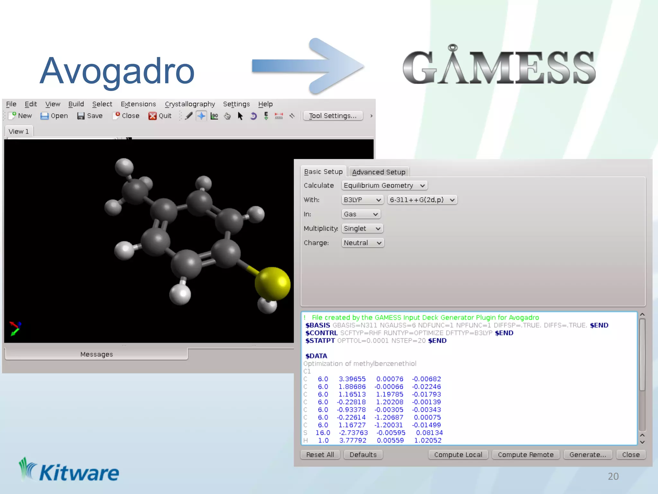Click the Generate... button
The width and height of the screenshot is (658, 494).
click(x=588, y=455)
